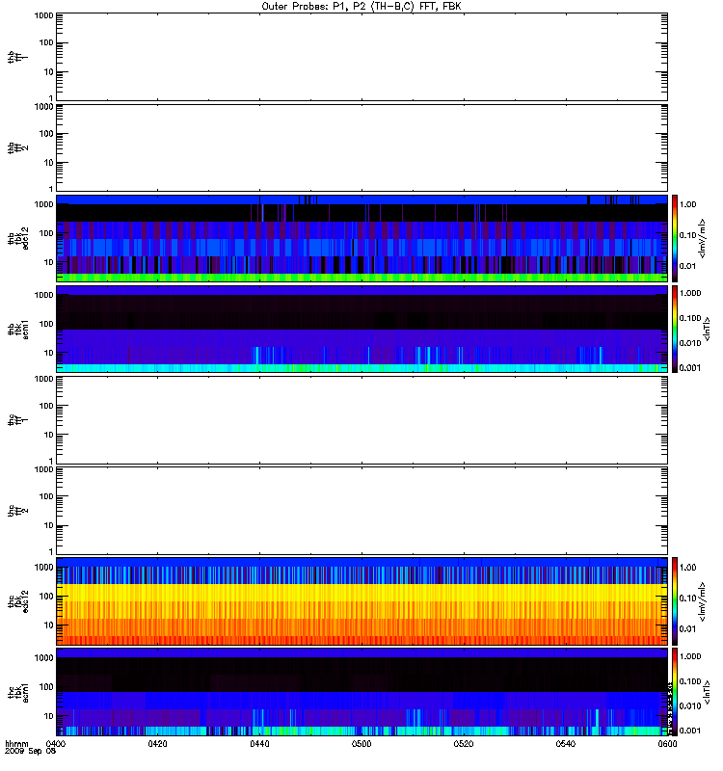This screenshot has width=723, height=771.
Task: Click the 0.10 value on thc edc12 color bar
Action: coord(687,598)
